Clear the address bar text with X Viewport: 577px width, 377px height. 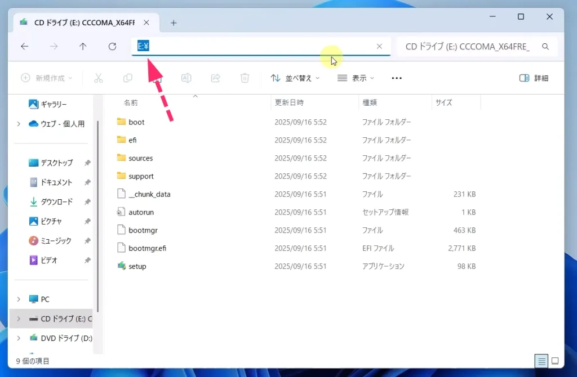379,47
